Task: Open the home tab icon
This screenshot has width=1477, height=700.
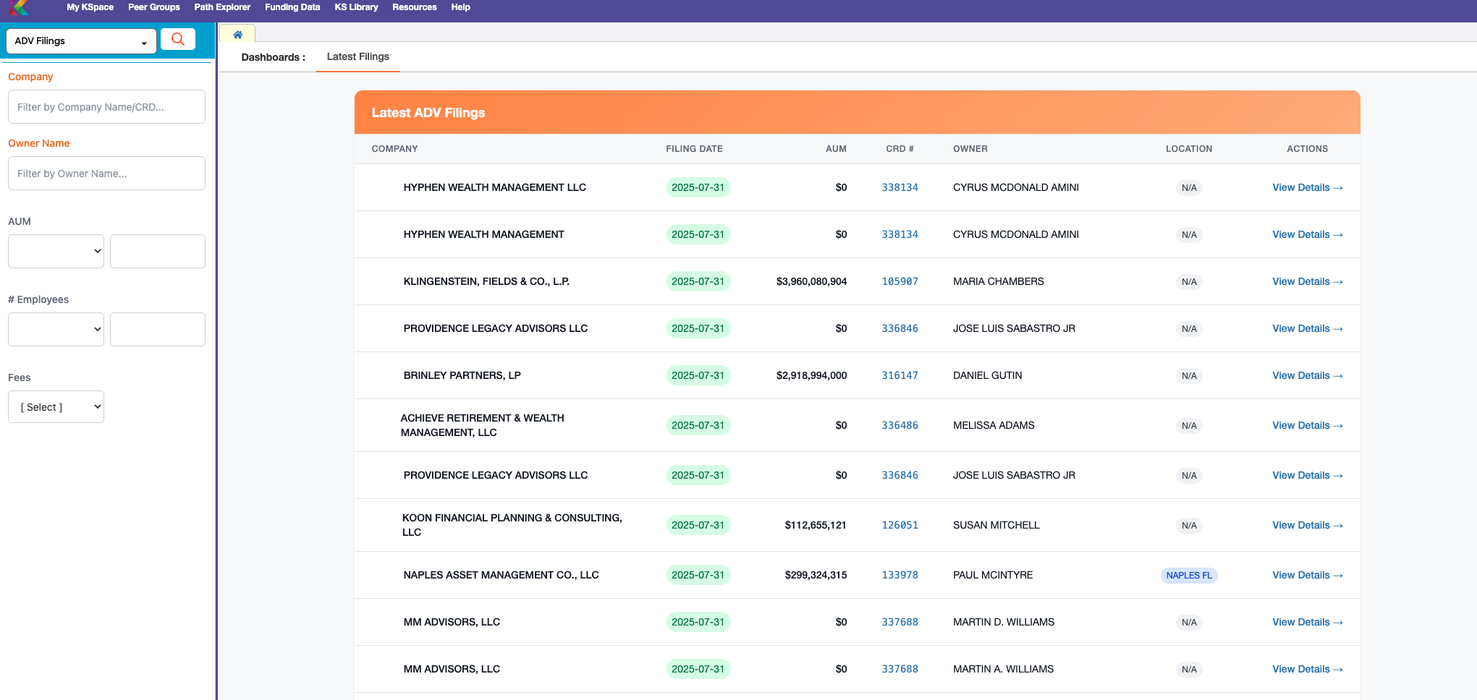Action: point(237,35)
